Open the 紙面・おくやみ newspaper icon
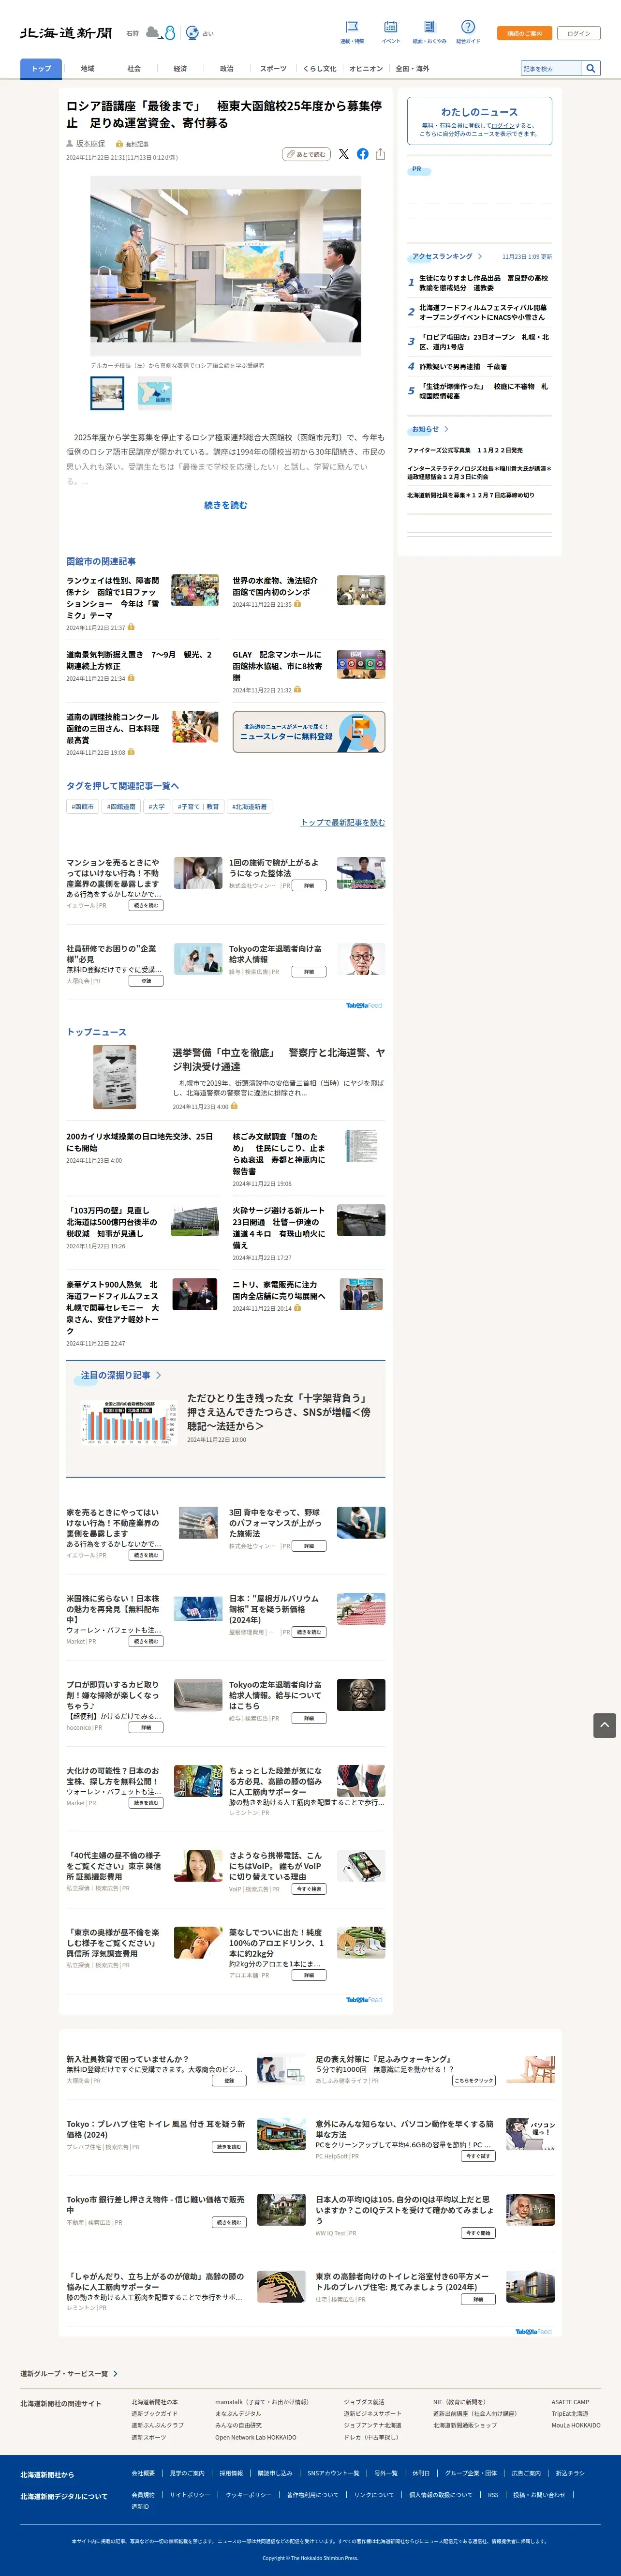621x2576 pixels. (x=429, y=27)
